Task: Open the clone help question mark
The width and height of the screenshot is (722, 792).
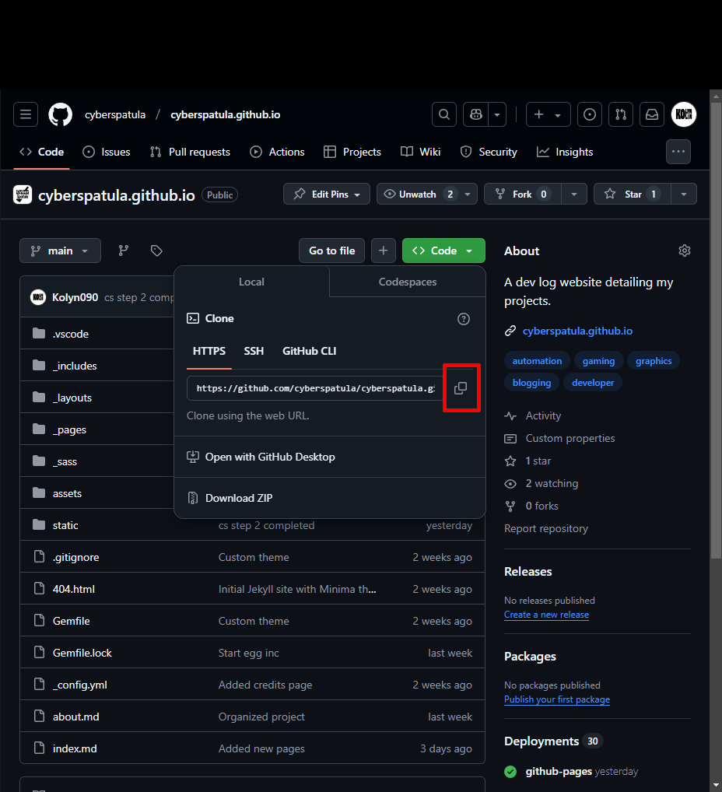Action: [x=463, y=319]
